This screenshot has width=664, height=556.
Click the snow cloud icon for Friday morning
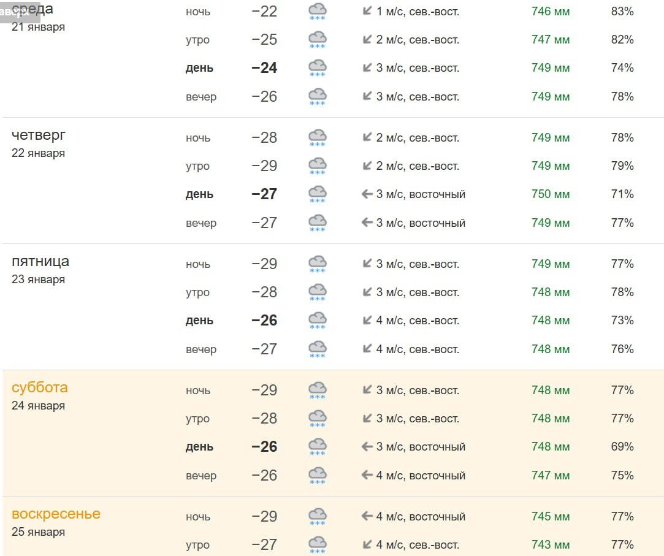coord(317,292)
